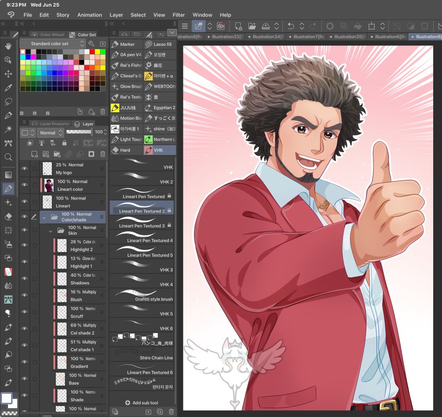This screenshot has width=442, height=417.
Task: Click the Lineart color layer thumbnail
Action: pos(49,185)
